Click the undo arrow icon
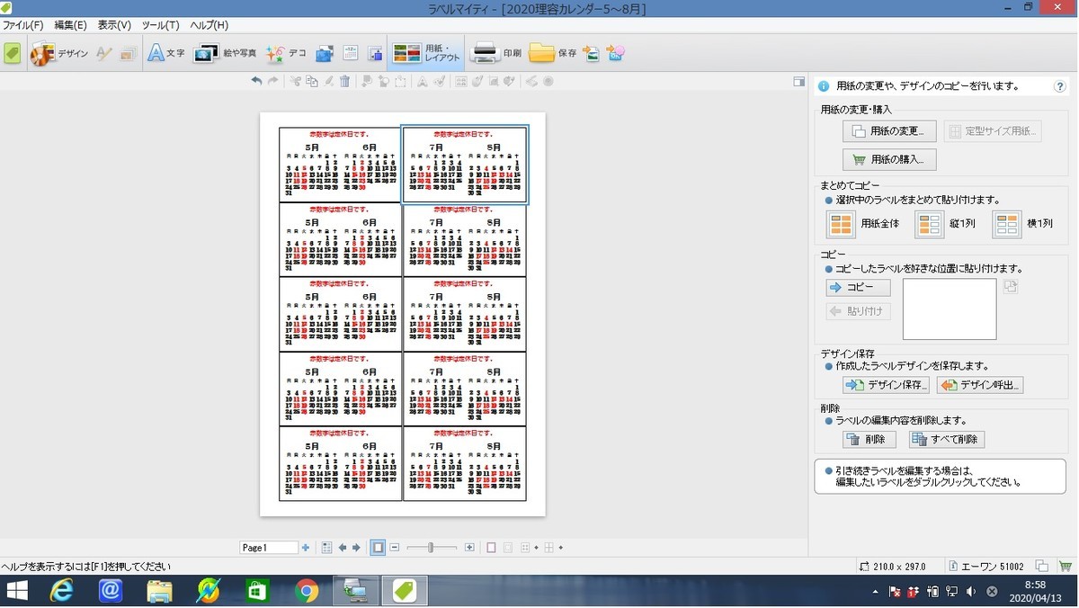This screenshot has width=1079, height=608. click(256, 81)
